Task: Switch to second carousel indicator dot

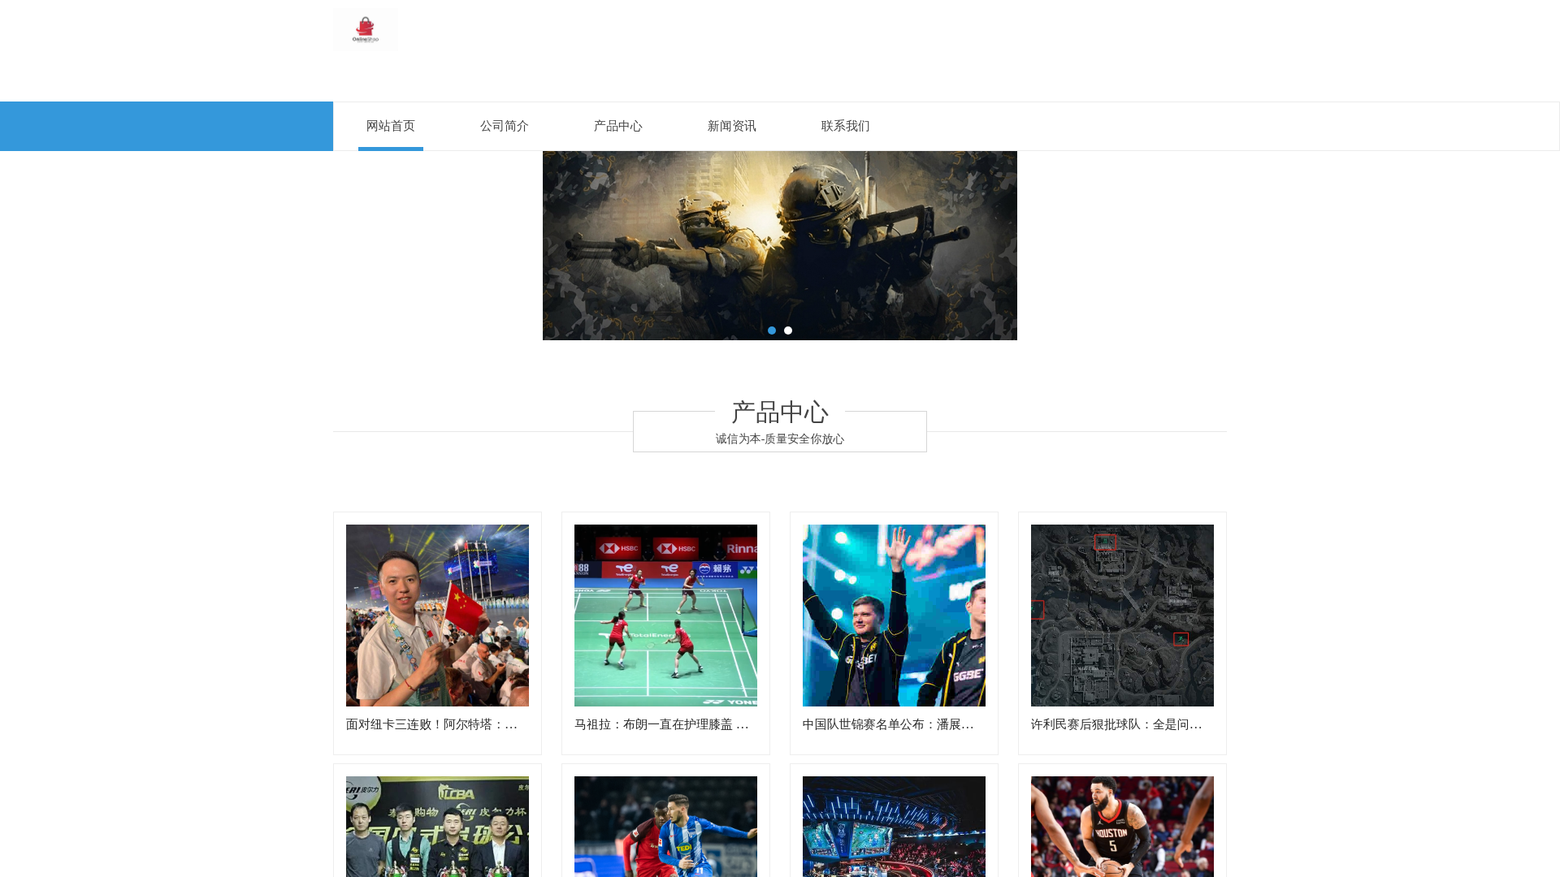Action: 788,330
